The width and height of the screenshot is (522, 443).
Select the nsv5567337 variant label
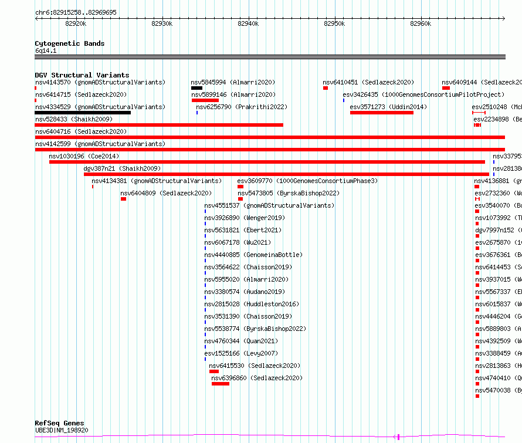click(x=499, y=292)
